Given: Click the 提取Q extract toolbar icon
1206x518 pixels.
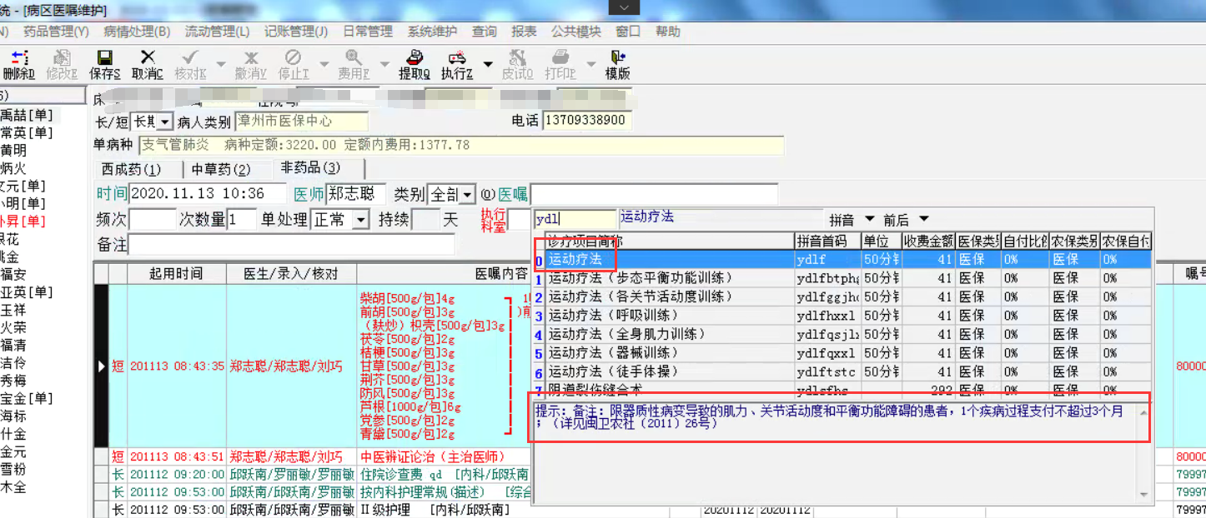Looking at the screenshot, I should (414, 63).
